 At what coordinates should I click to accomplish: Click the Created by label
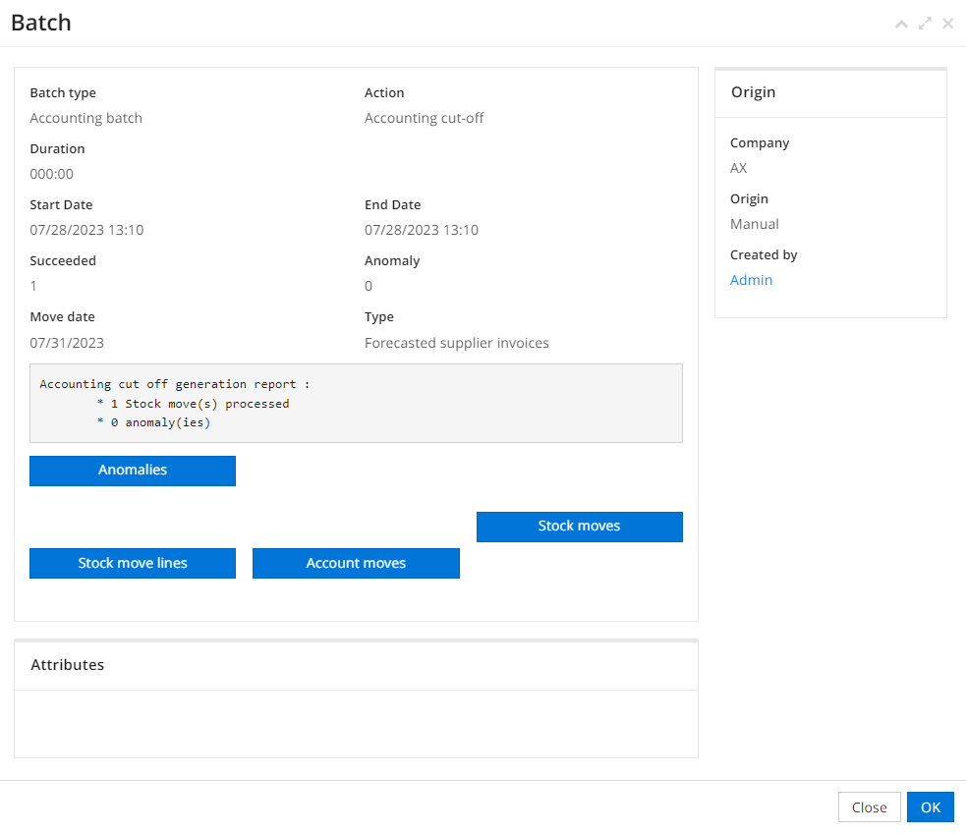pyautogui.click(x=764, y=255)
